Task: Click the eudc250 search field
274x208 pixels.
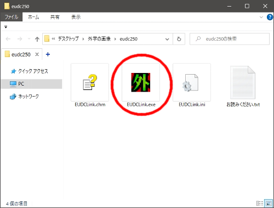Action: click(230, 39)
